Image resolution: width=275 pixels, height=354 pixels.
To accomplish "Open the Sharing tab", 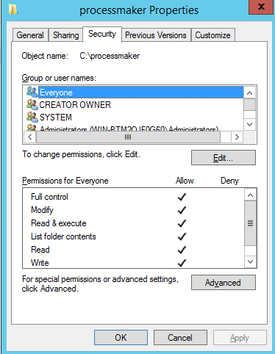I will [66, 35].
